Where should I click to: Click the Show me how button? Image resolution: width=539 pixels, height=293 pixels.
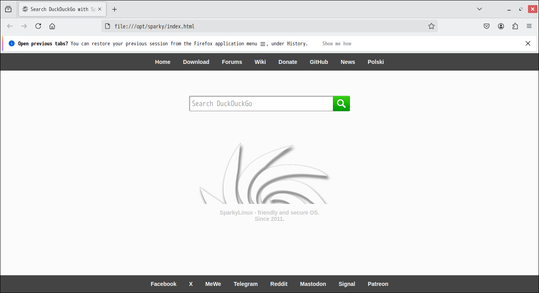point(337,44)
